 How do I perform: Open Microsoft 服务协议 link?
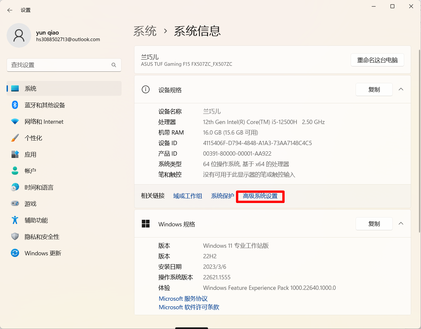(x=183, y=299)
